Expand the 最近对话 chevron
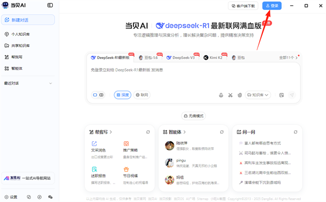This screenshot has width=326, height=202. point(51,83)
